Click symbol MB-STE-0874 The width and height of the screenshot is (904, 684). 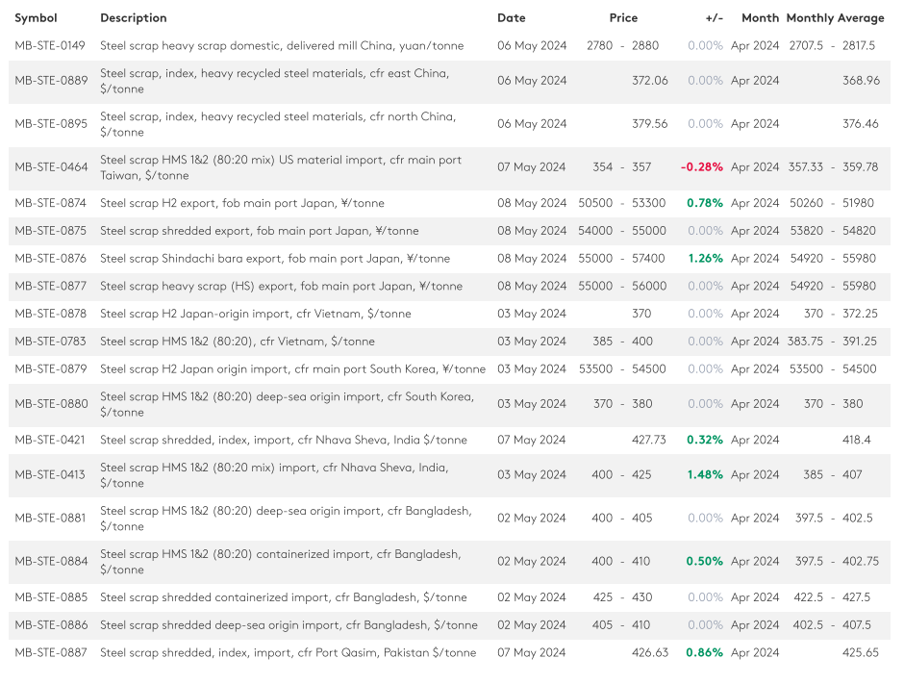pyautogui.click(x=50, y=203)
